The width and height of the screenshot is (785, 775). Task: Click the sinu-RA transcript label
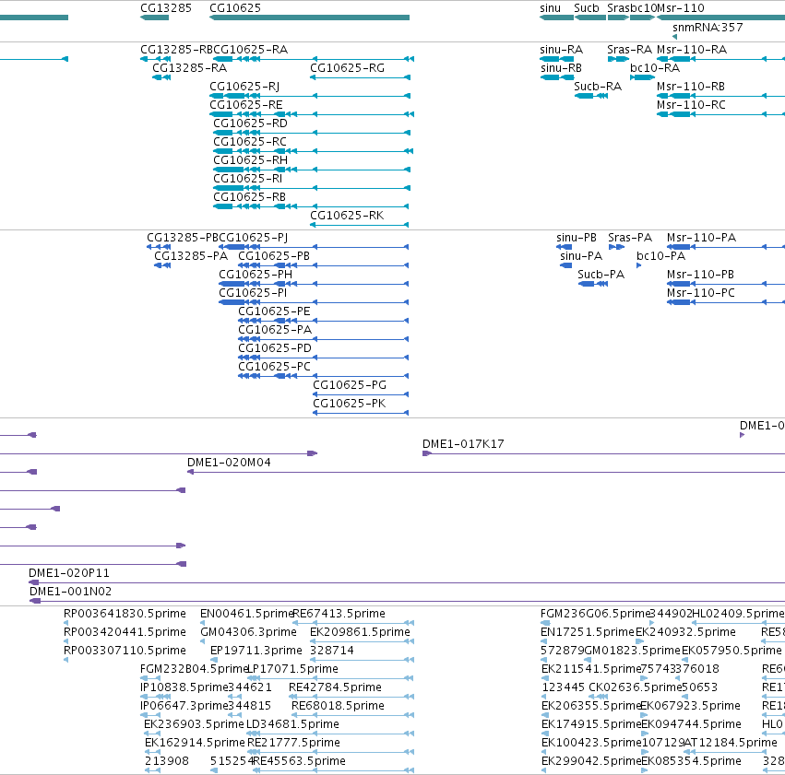(x=561, y=50)
